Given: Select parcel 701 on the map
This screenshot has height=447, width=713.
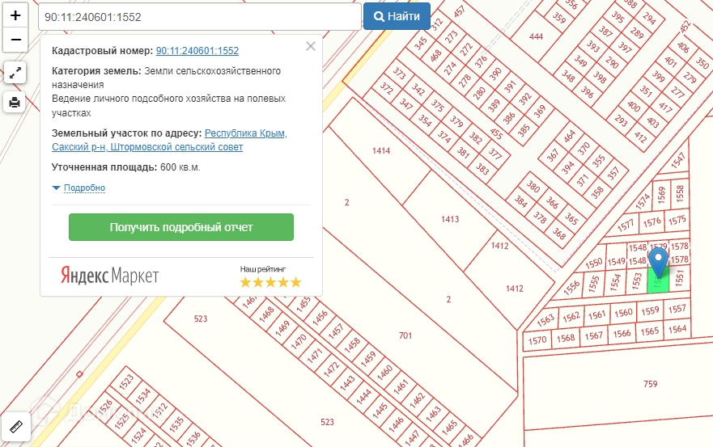Looking at the screenshot, I should 405,335.
